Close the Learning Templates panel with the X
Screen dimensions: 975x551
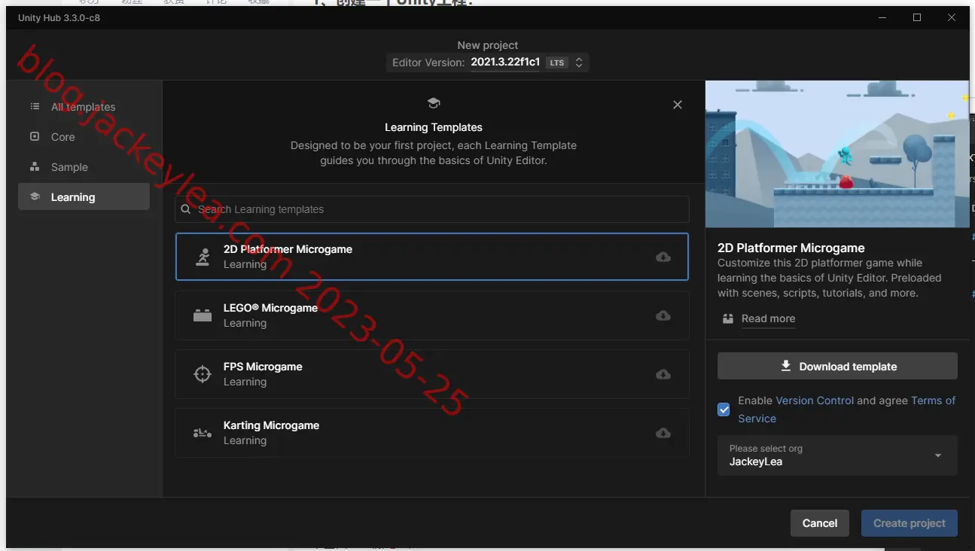pyautogui.click(x=678, y=105)
